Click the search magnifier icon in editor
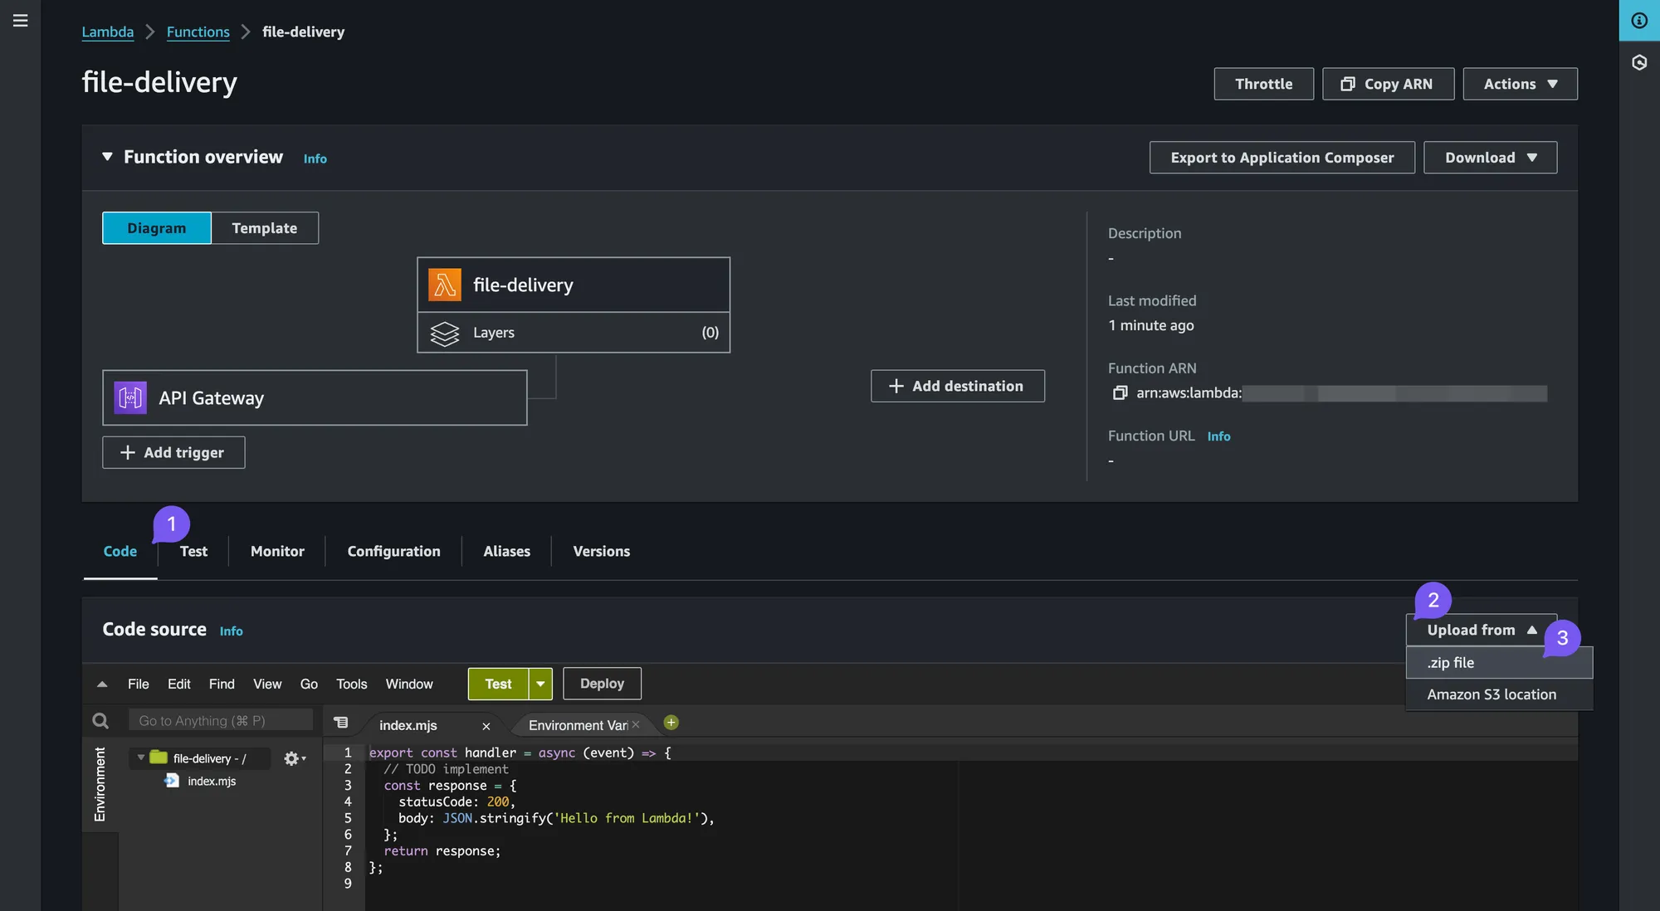Image resolution: width=1660 pixels, height=911 pixels. pos(100,720)
